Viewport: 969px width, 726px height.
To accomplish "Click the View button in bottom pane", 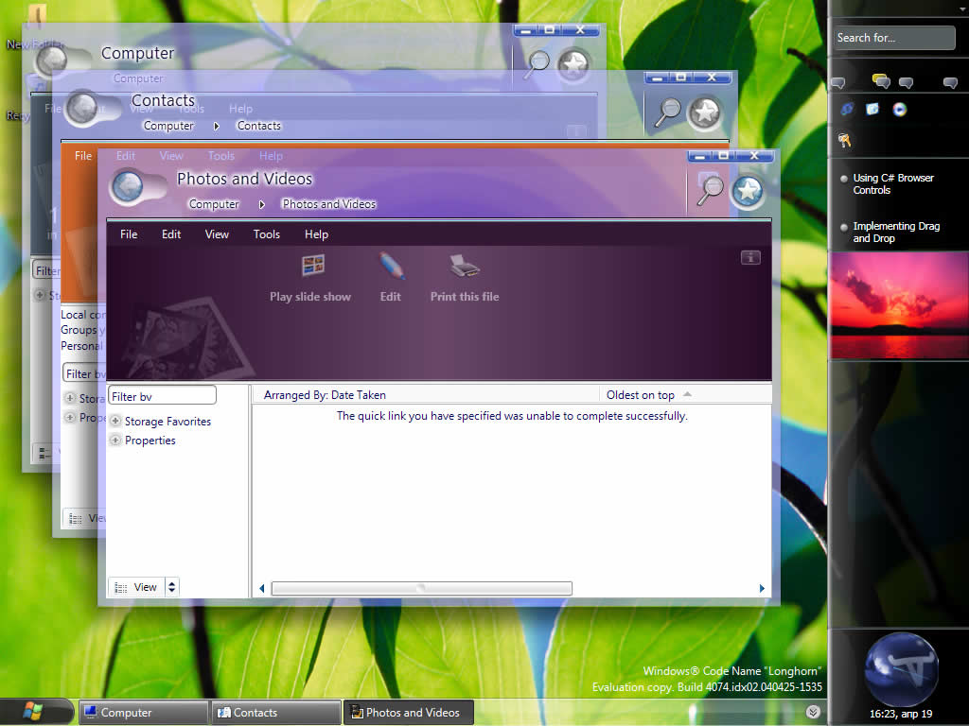I will click(x=136, y=586).
